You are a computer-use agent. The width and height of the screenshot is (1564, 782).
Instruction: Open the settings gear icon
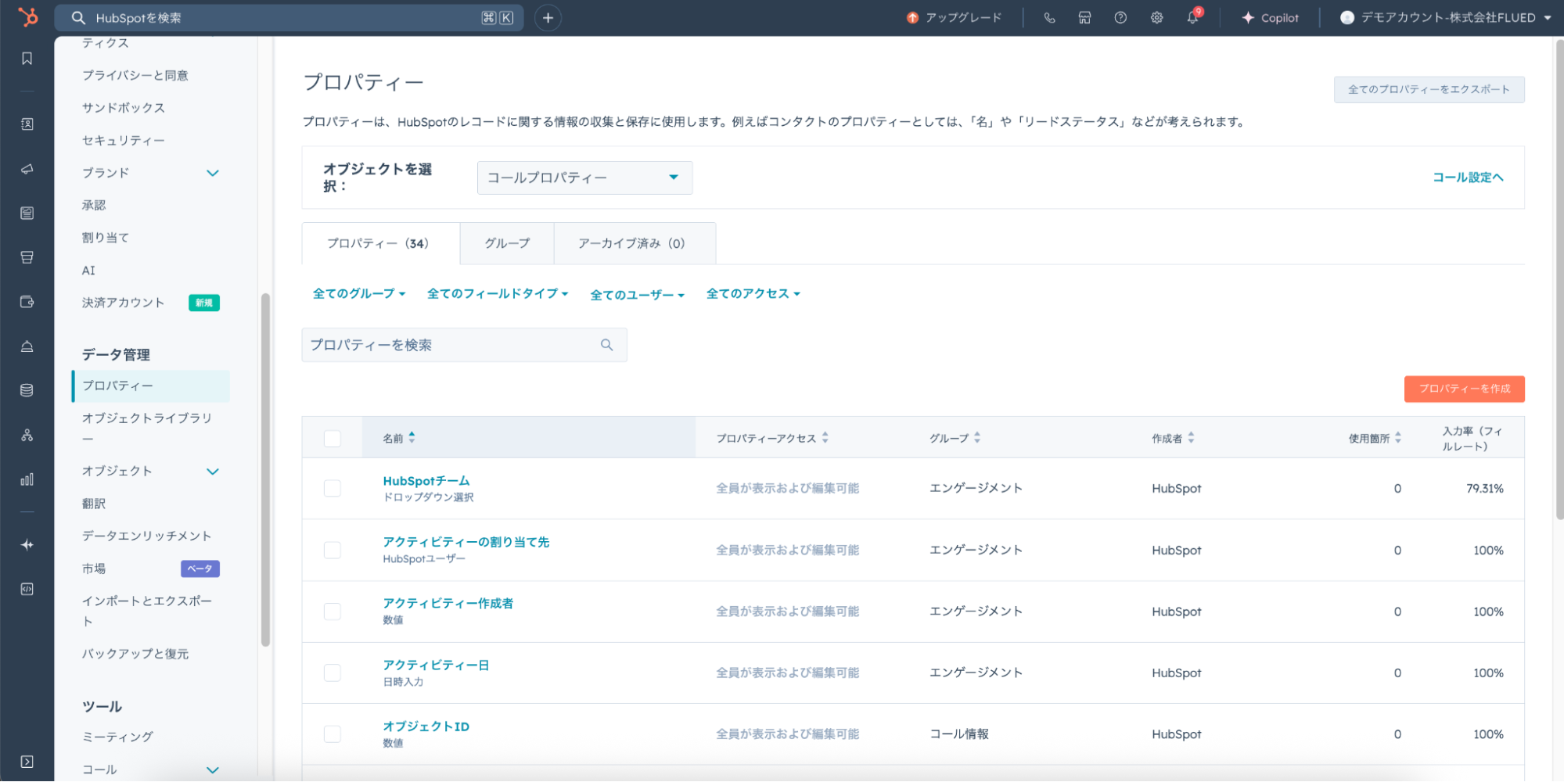tap(1156, 18)
